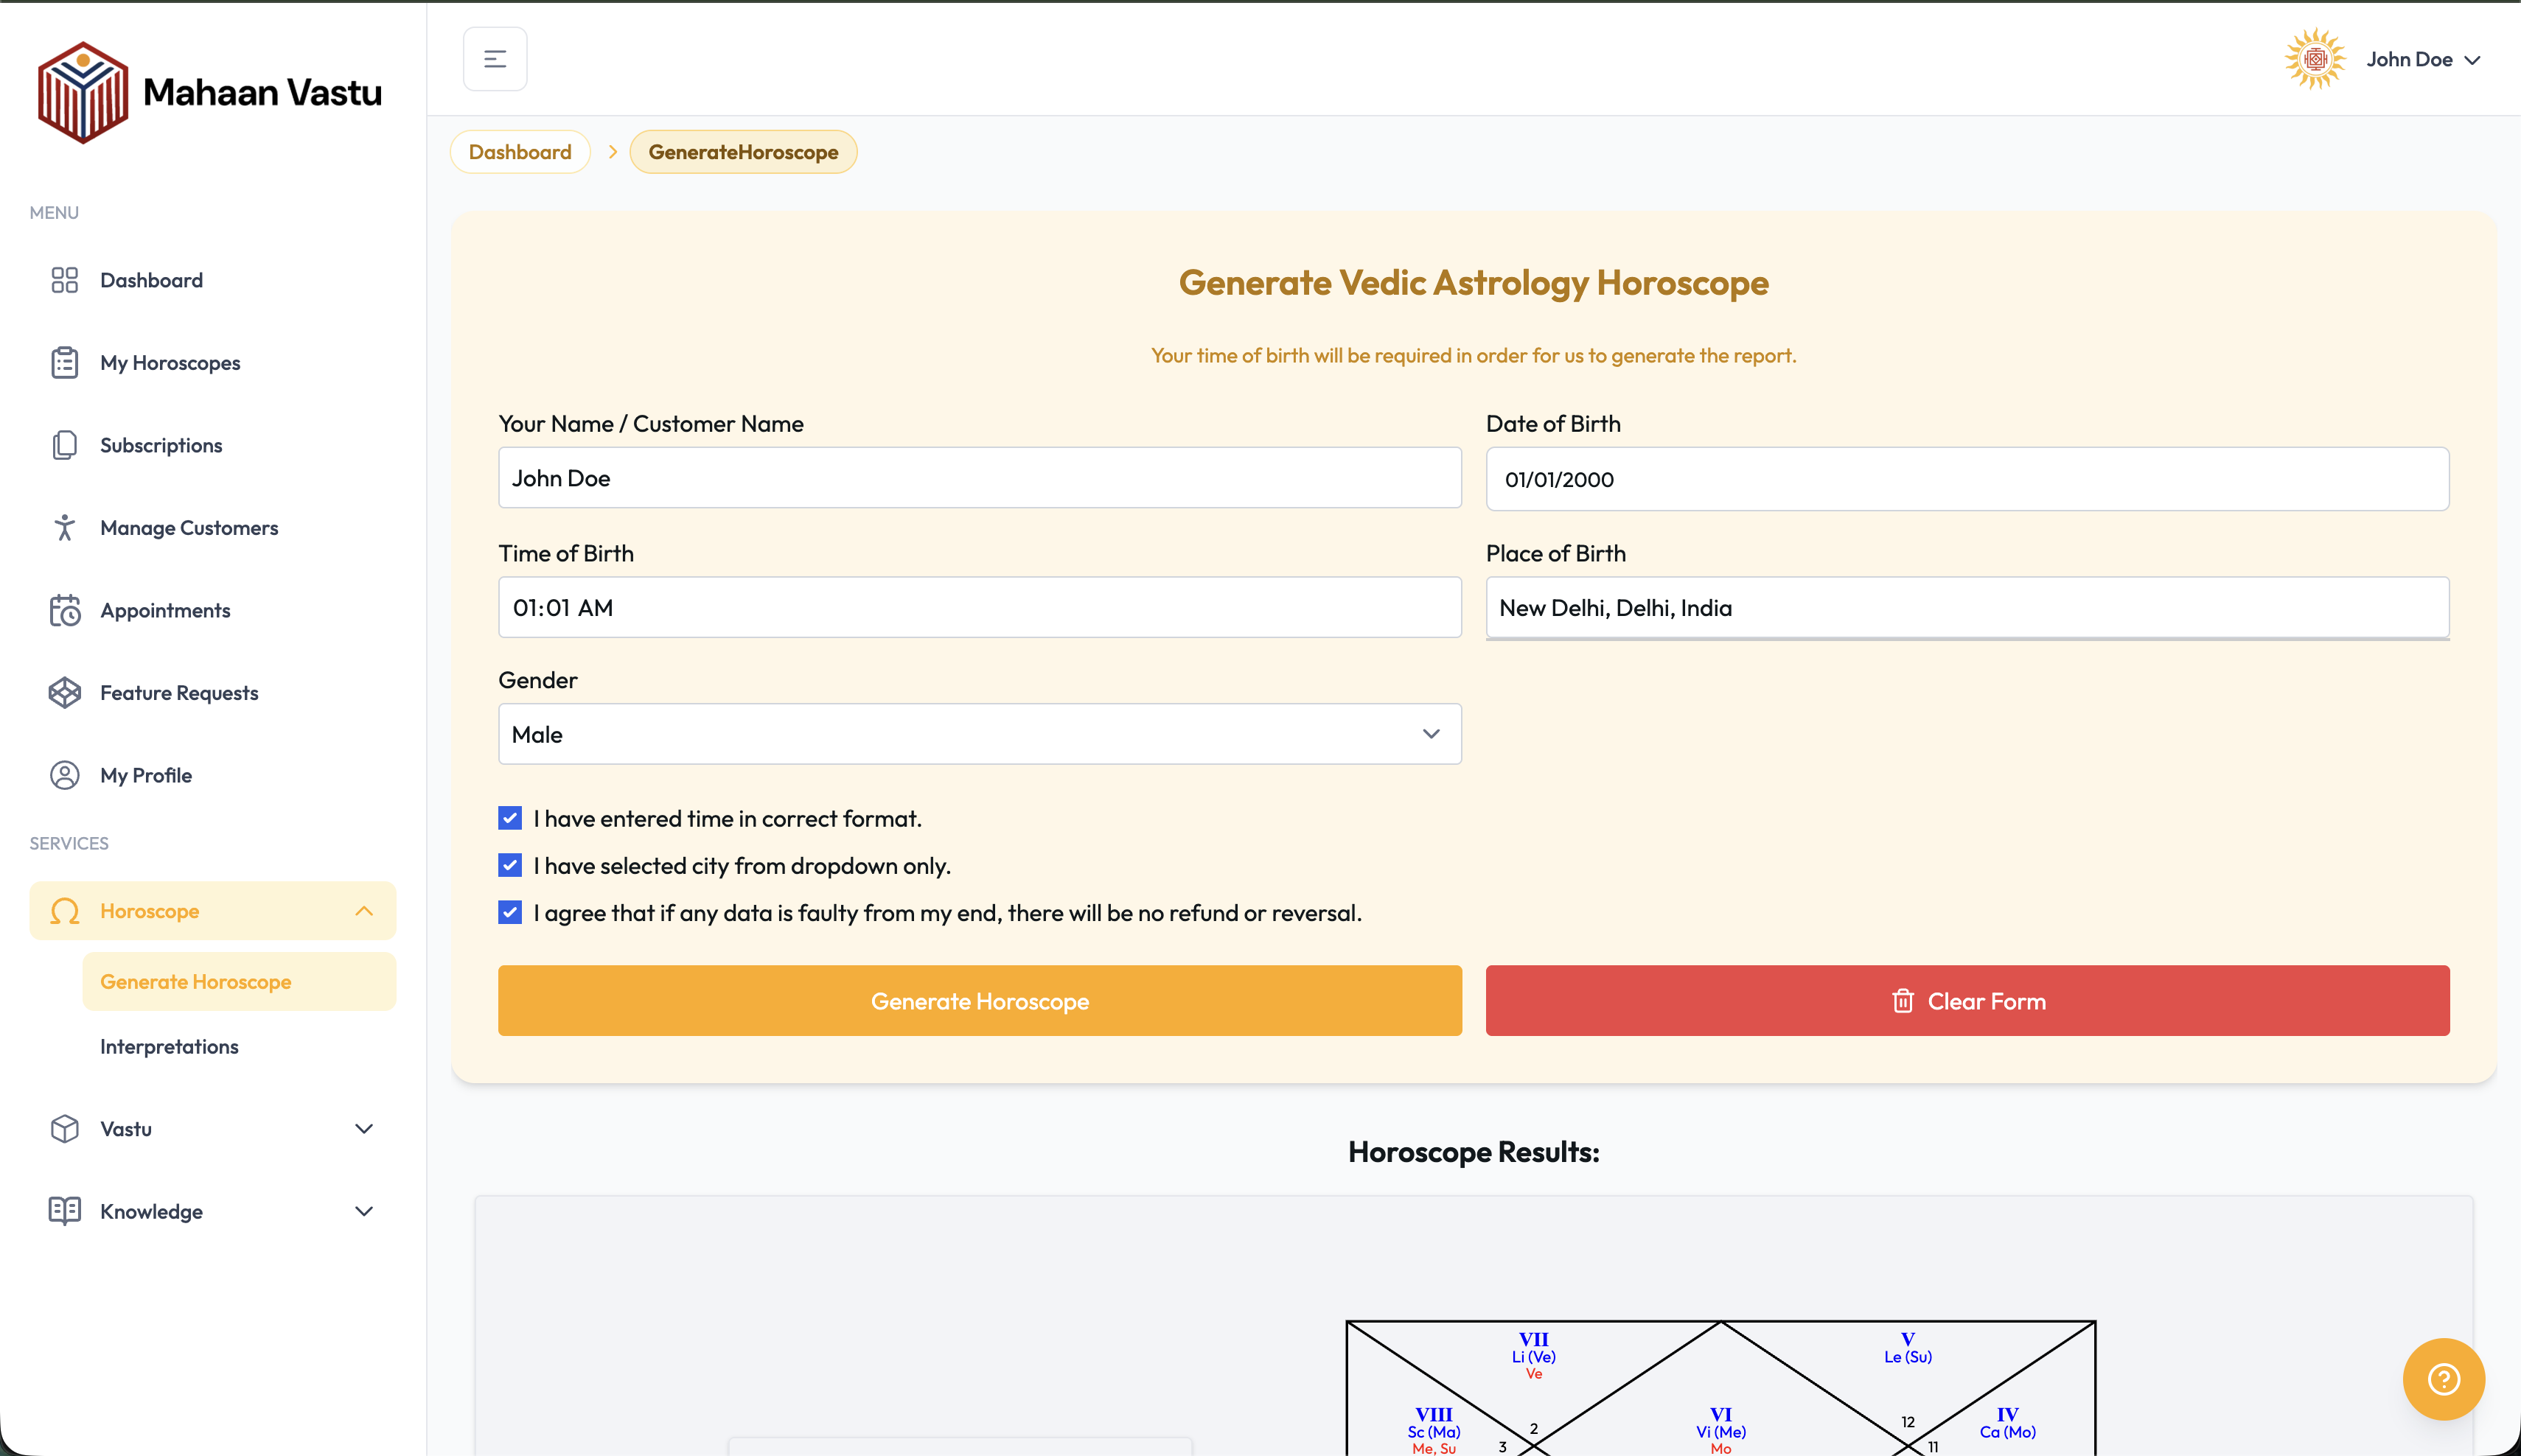Click the Mahaan Vastu logo icon
Viewport: 2521px width, 1456px height.
click(83, 92)
